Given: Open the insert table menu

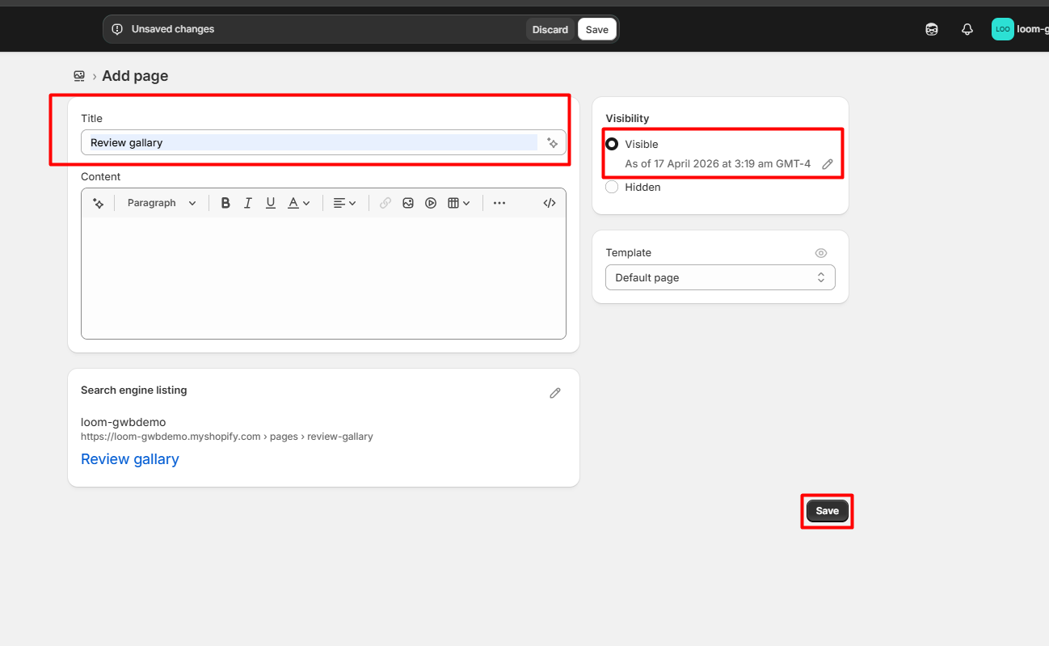Looking at the screenshot, I should point(459,203).
